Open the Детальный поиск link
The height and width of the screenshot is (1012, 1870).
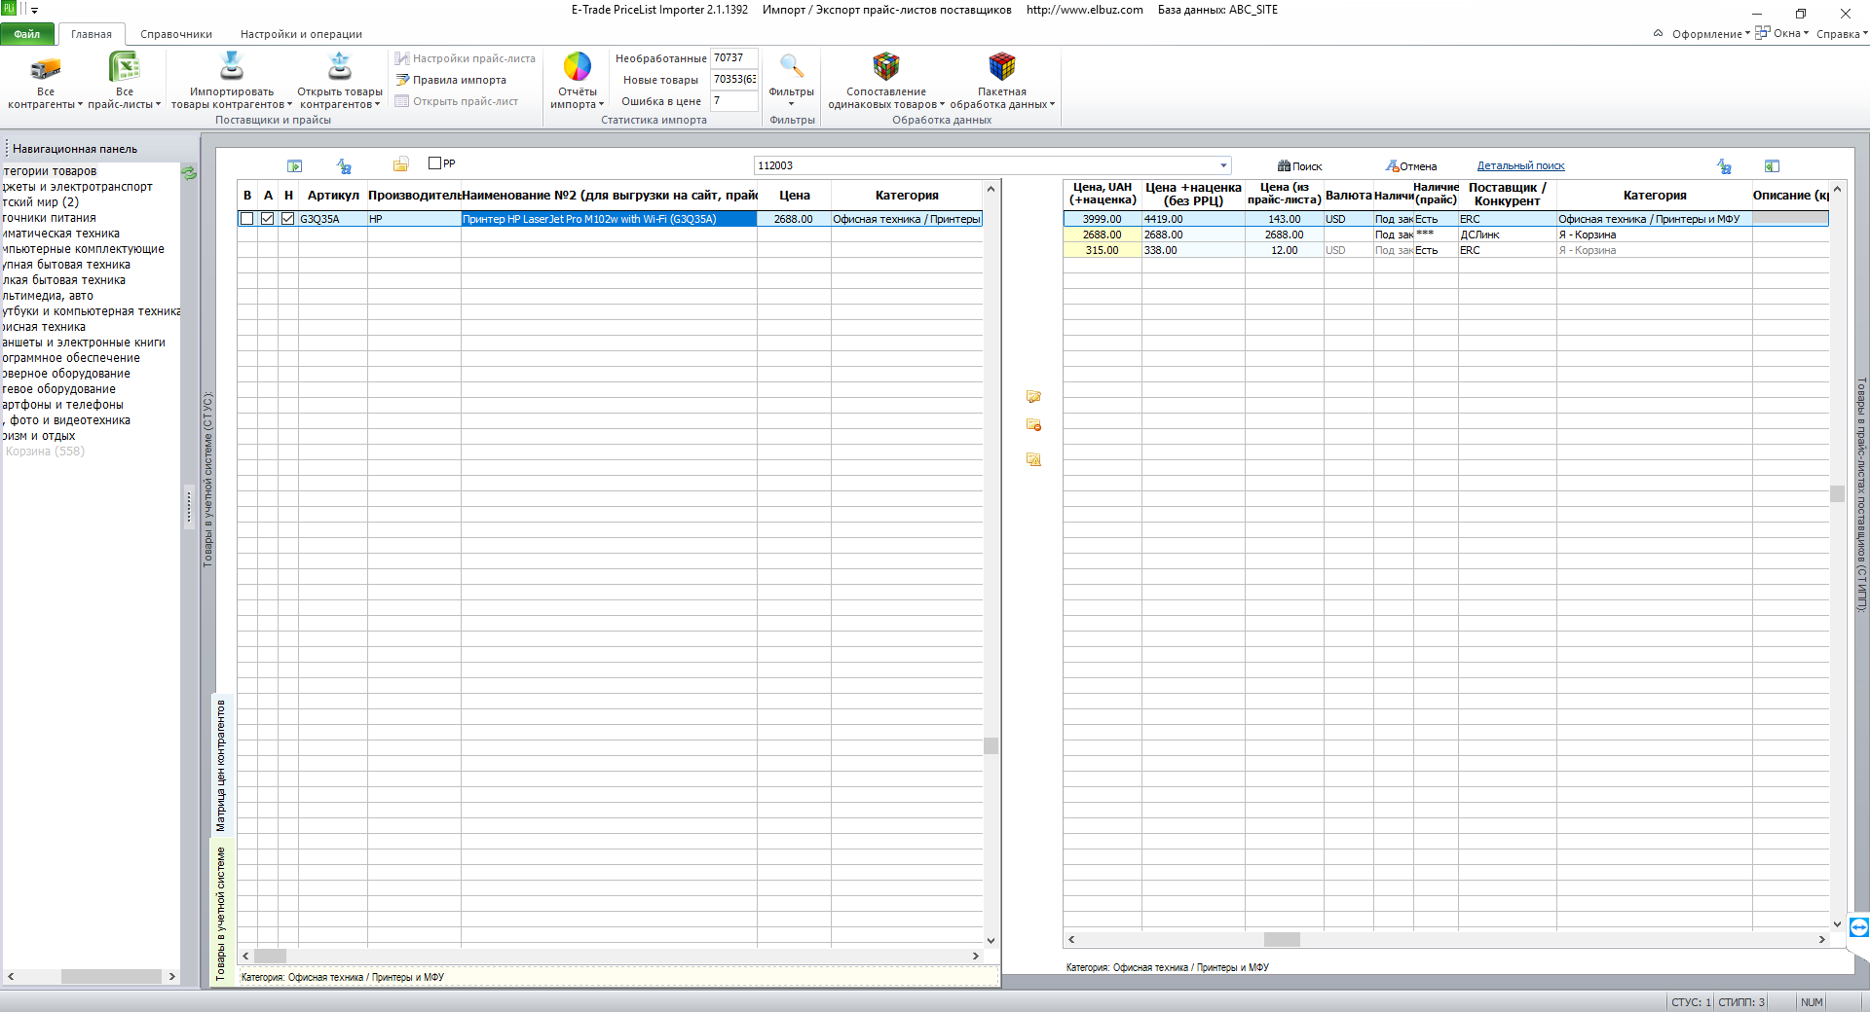(1520, 166)
